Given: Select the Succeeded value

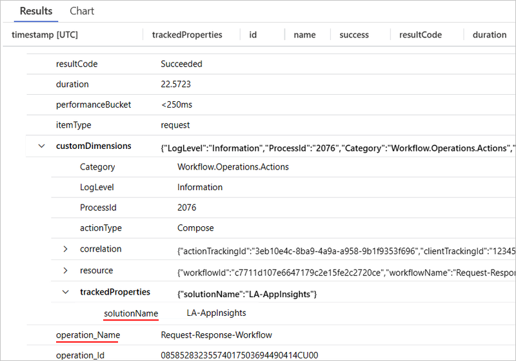Looking at the screenshot, I should click(x=181, y=64).
